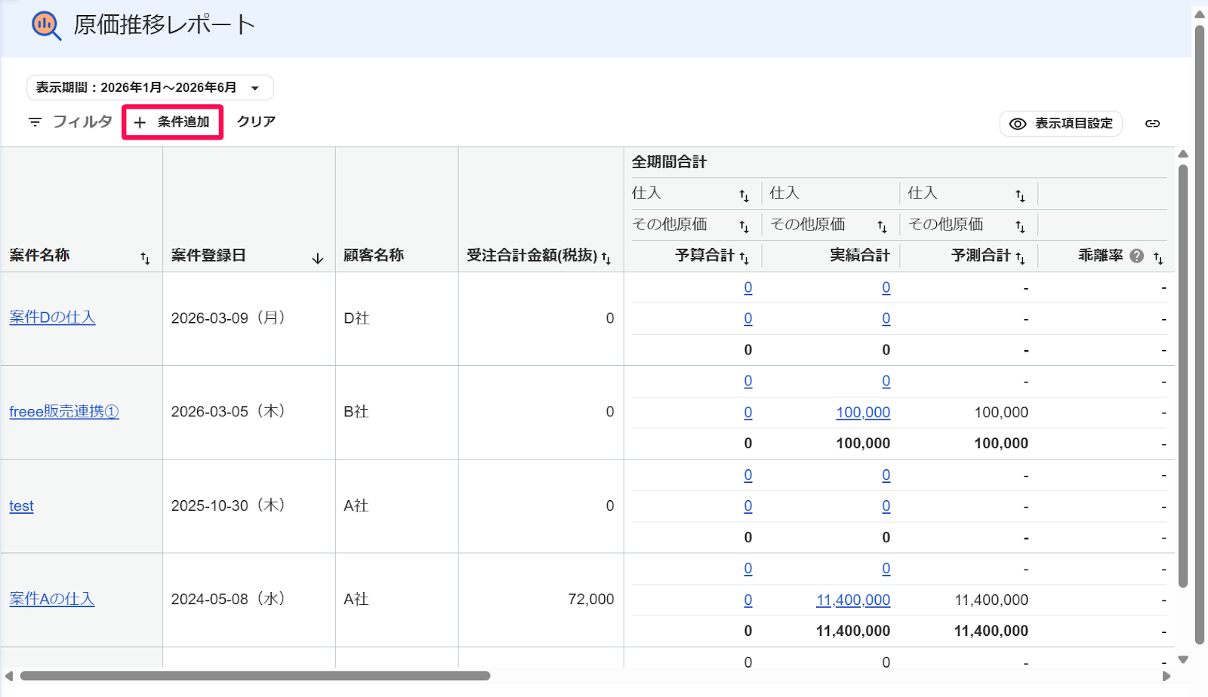Click the 100,000 actual amount link
The image size is (1208, 697).
tap(863, 413)
